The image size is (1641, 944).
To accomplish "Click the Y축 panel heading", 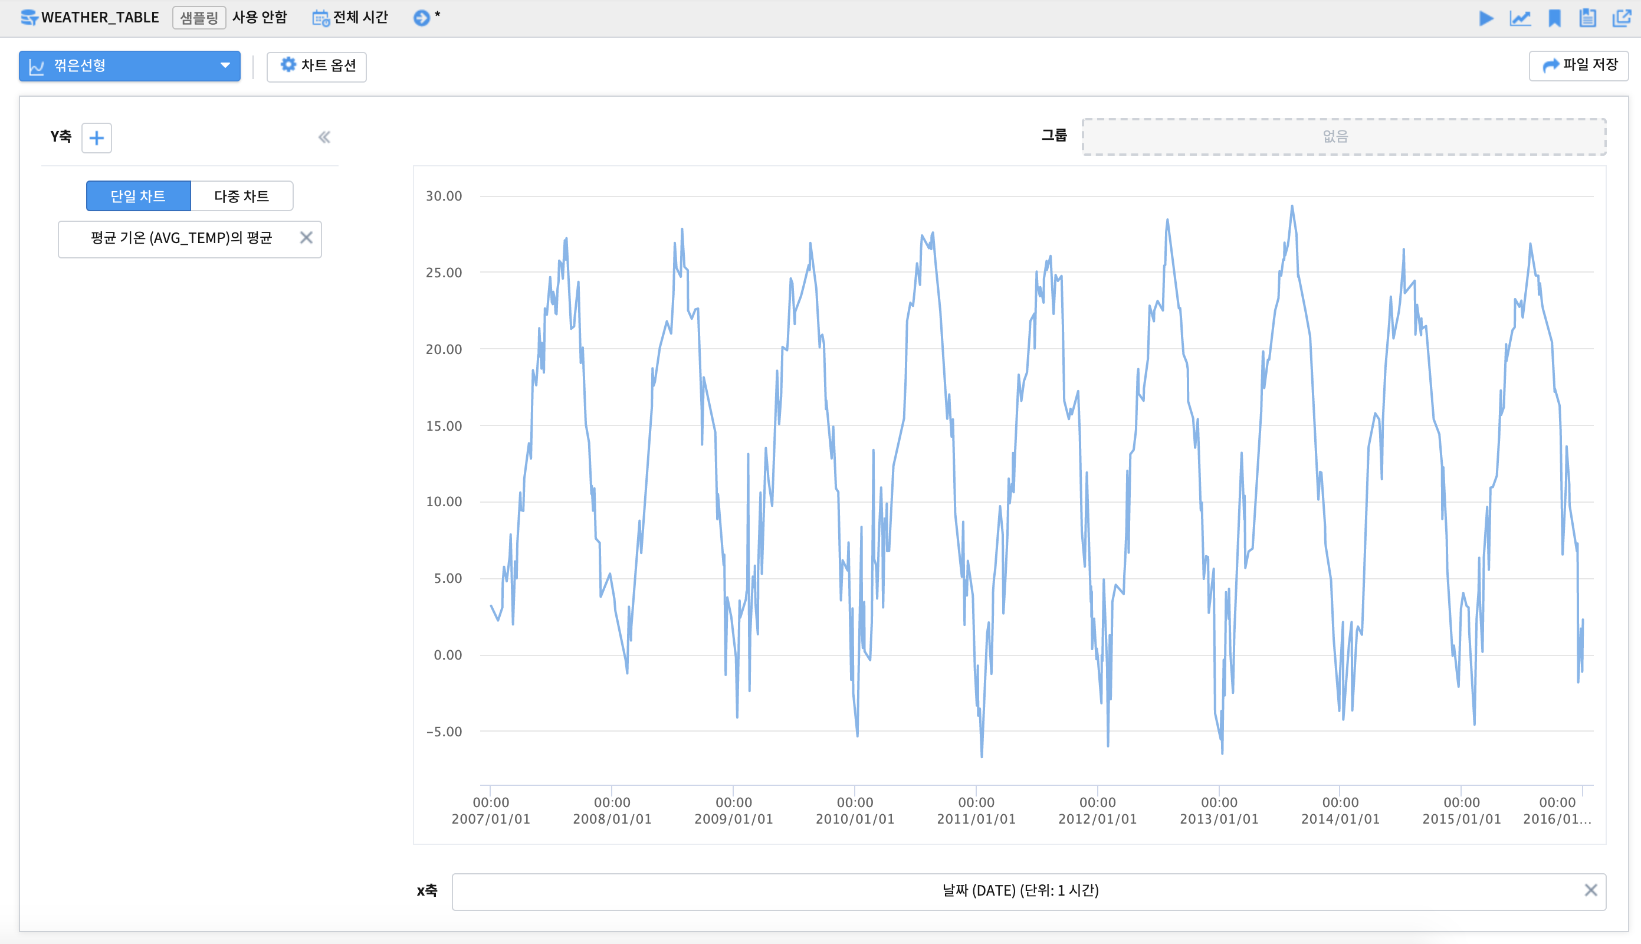I will 61,137.
